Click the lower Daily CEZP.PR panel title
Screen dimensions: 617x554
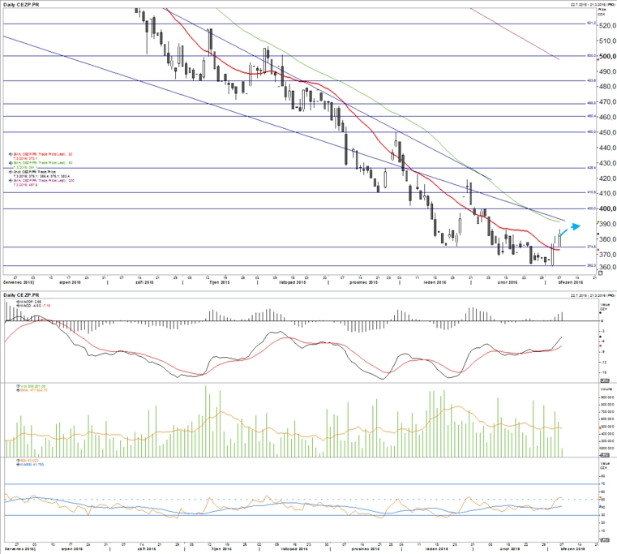(21, 295)
